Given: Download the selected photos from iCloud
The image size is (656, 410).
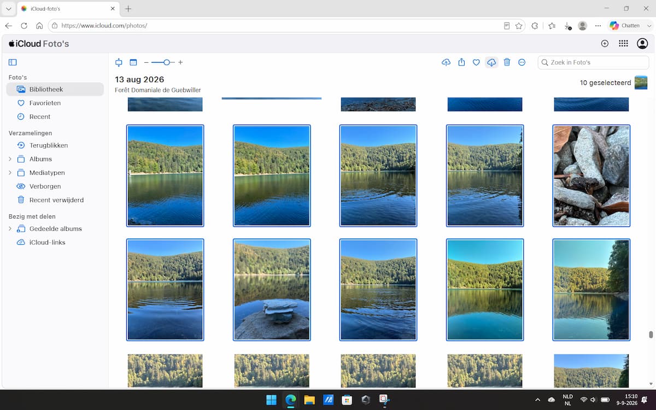Looking at the screenshot, I should pos(491,62).
